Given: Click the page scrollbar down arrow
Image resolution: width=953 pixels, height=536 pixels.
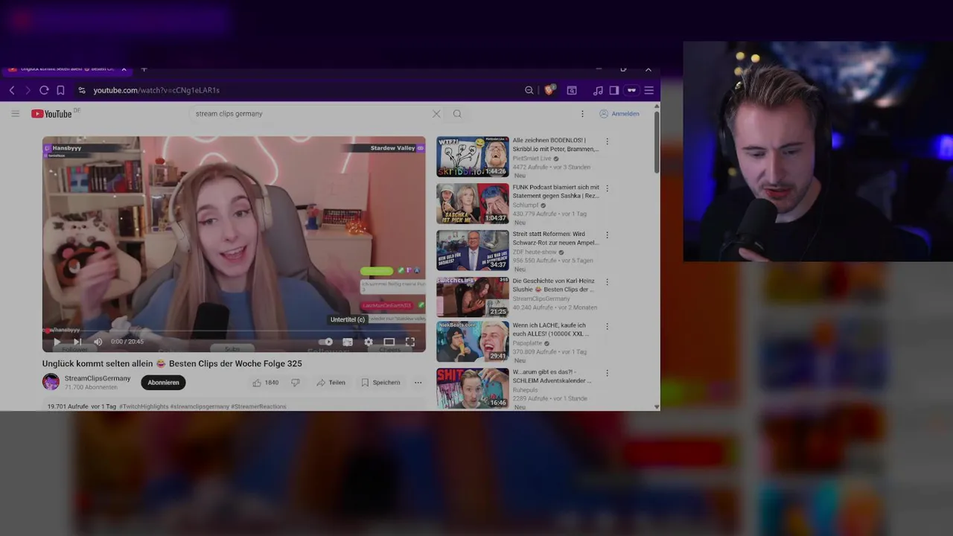Looking at the screenshot, I should pyautogui.click(x=657, y=407).
